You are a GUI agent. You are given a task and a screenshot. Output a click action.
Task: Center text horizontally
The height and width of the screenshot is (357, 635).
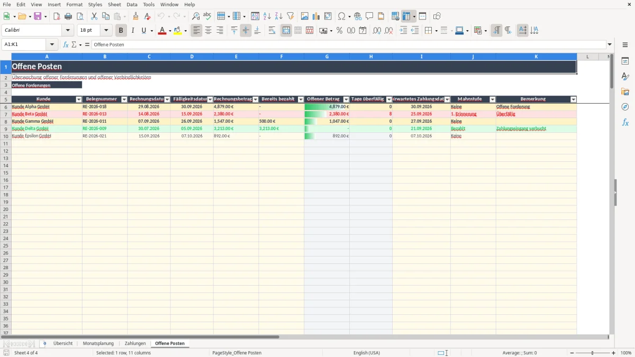click(x=208, y=31)
